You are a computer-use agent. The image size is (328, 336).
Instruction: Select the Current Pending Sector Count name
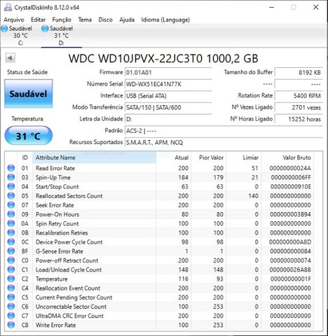coord(74,297)
